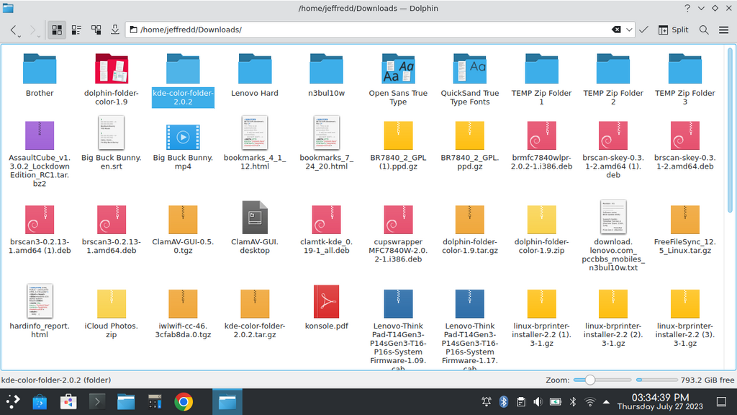The width and height of the screenshot is (737, 415).
Task: Select iwlwifi-cc-46.3cfab8da.0.tgz archive
Action: pos(183,313)
